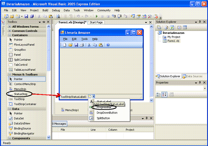Click the Print icon on the Livraria Amazon form toolbar
Screen dimensions: 208x146
coord(82,45)
